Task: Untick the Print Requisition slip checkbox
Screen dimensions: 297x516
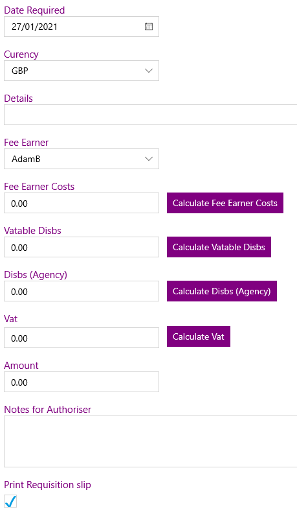Action: tap(10, 502)
